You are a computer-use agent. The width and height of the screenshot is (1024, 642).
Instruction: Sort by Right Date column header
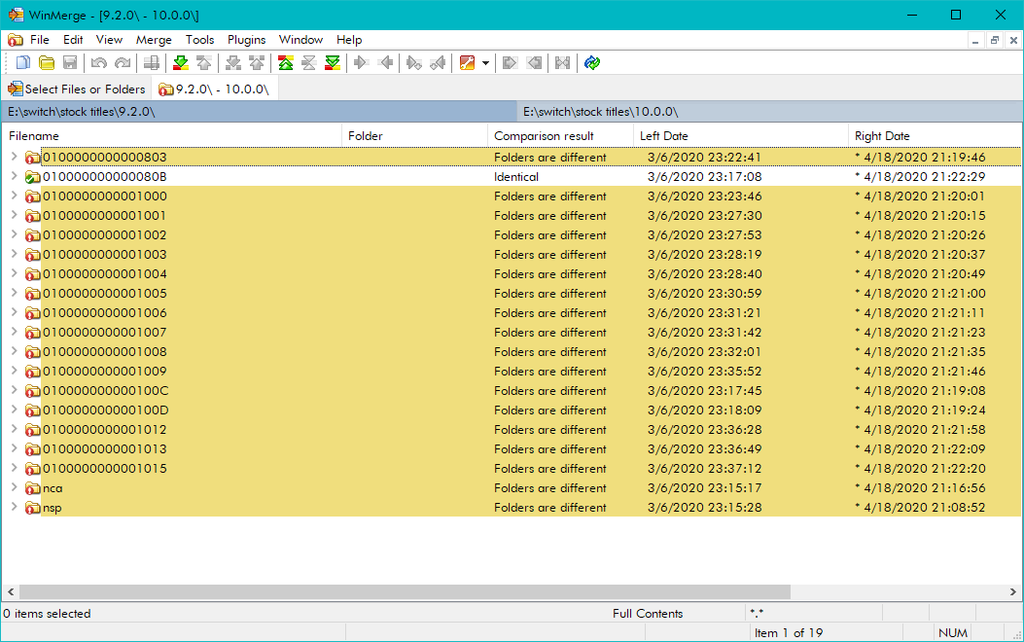click(936, 136)
